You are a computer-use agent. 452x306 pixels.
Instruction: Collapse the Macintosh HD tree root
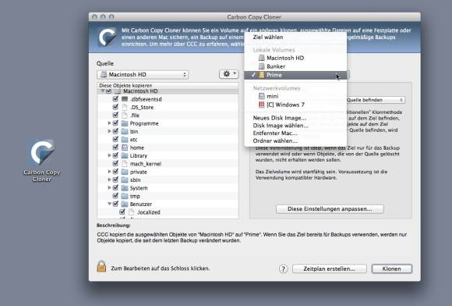point(102,91)
